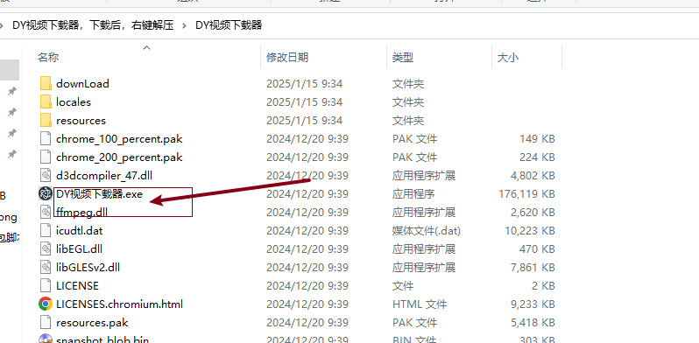The height and width of the screenshot is (343, 699).
Task: Click the libGLESv2.dll file icon
Action: tap(46, 267)
